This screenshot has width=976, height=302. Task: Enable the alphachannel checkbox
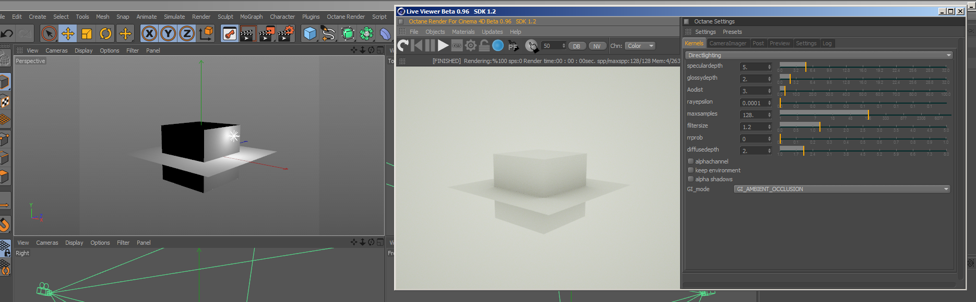coord(691,161)
